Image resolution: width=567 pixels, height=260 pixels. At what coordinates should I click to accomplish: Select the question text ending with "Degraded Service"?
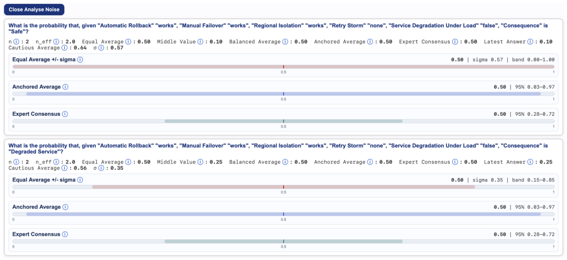pos(278,149)
